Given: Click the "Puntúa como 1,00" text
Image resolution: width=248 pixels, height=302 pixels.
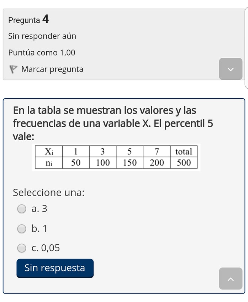Looking at the screenshot, I should tap(42, 53).
